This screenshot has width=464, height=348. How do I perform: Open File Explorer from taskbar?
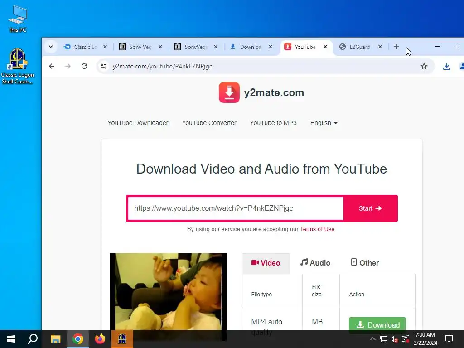click(55, 339)
